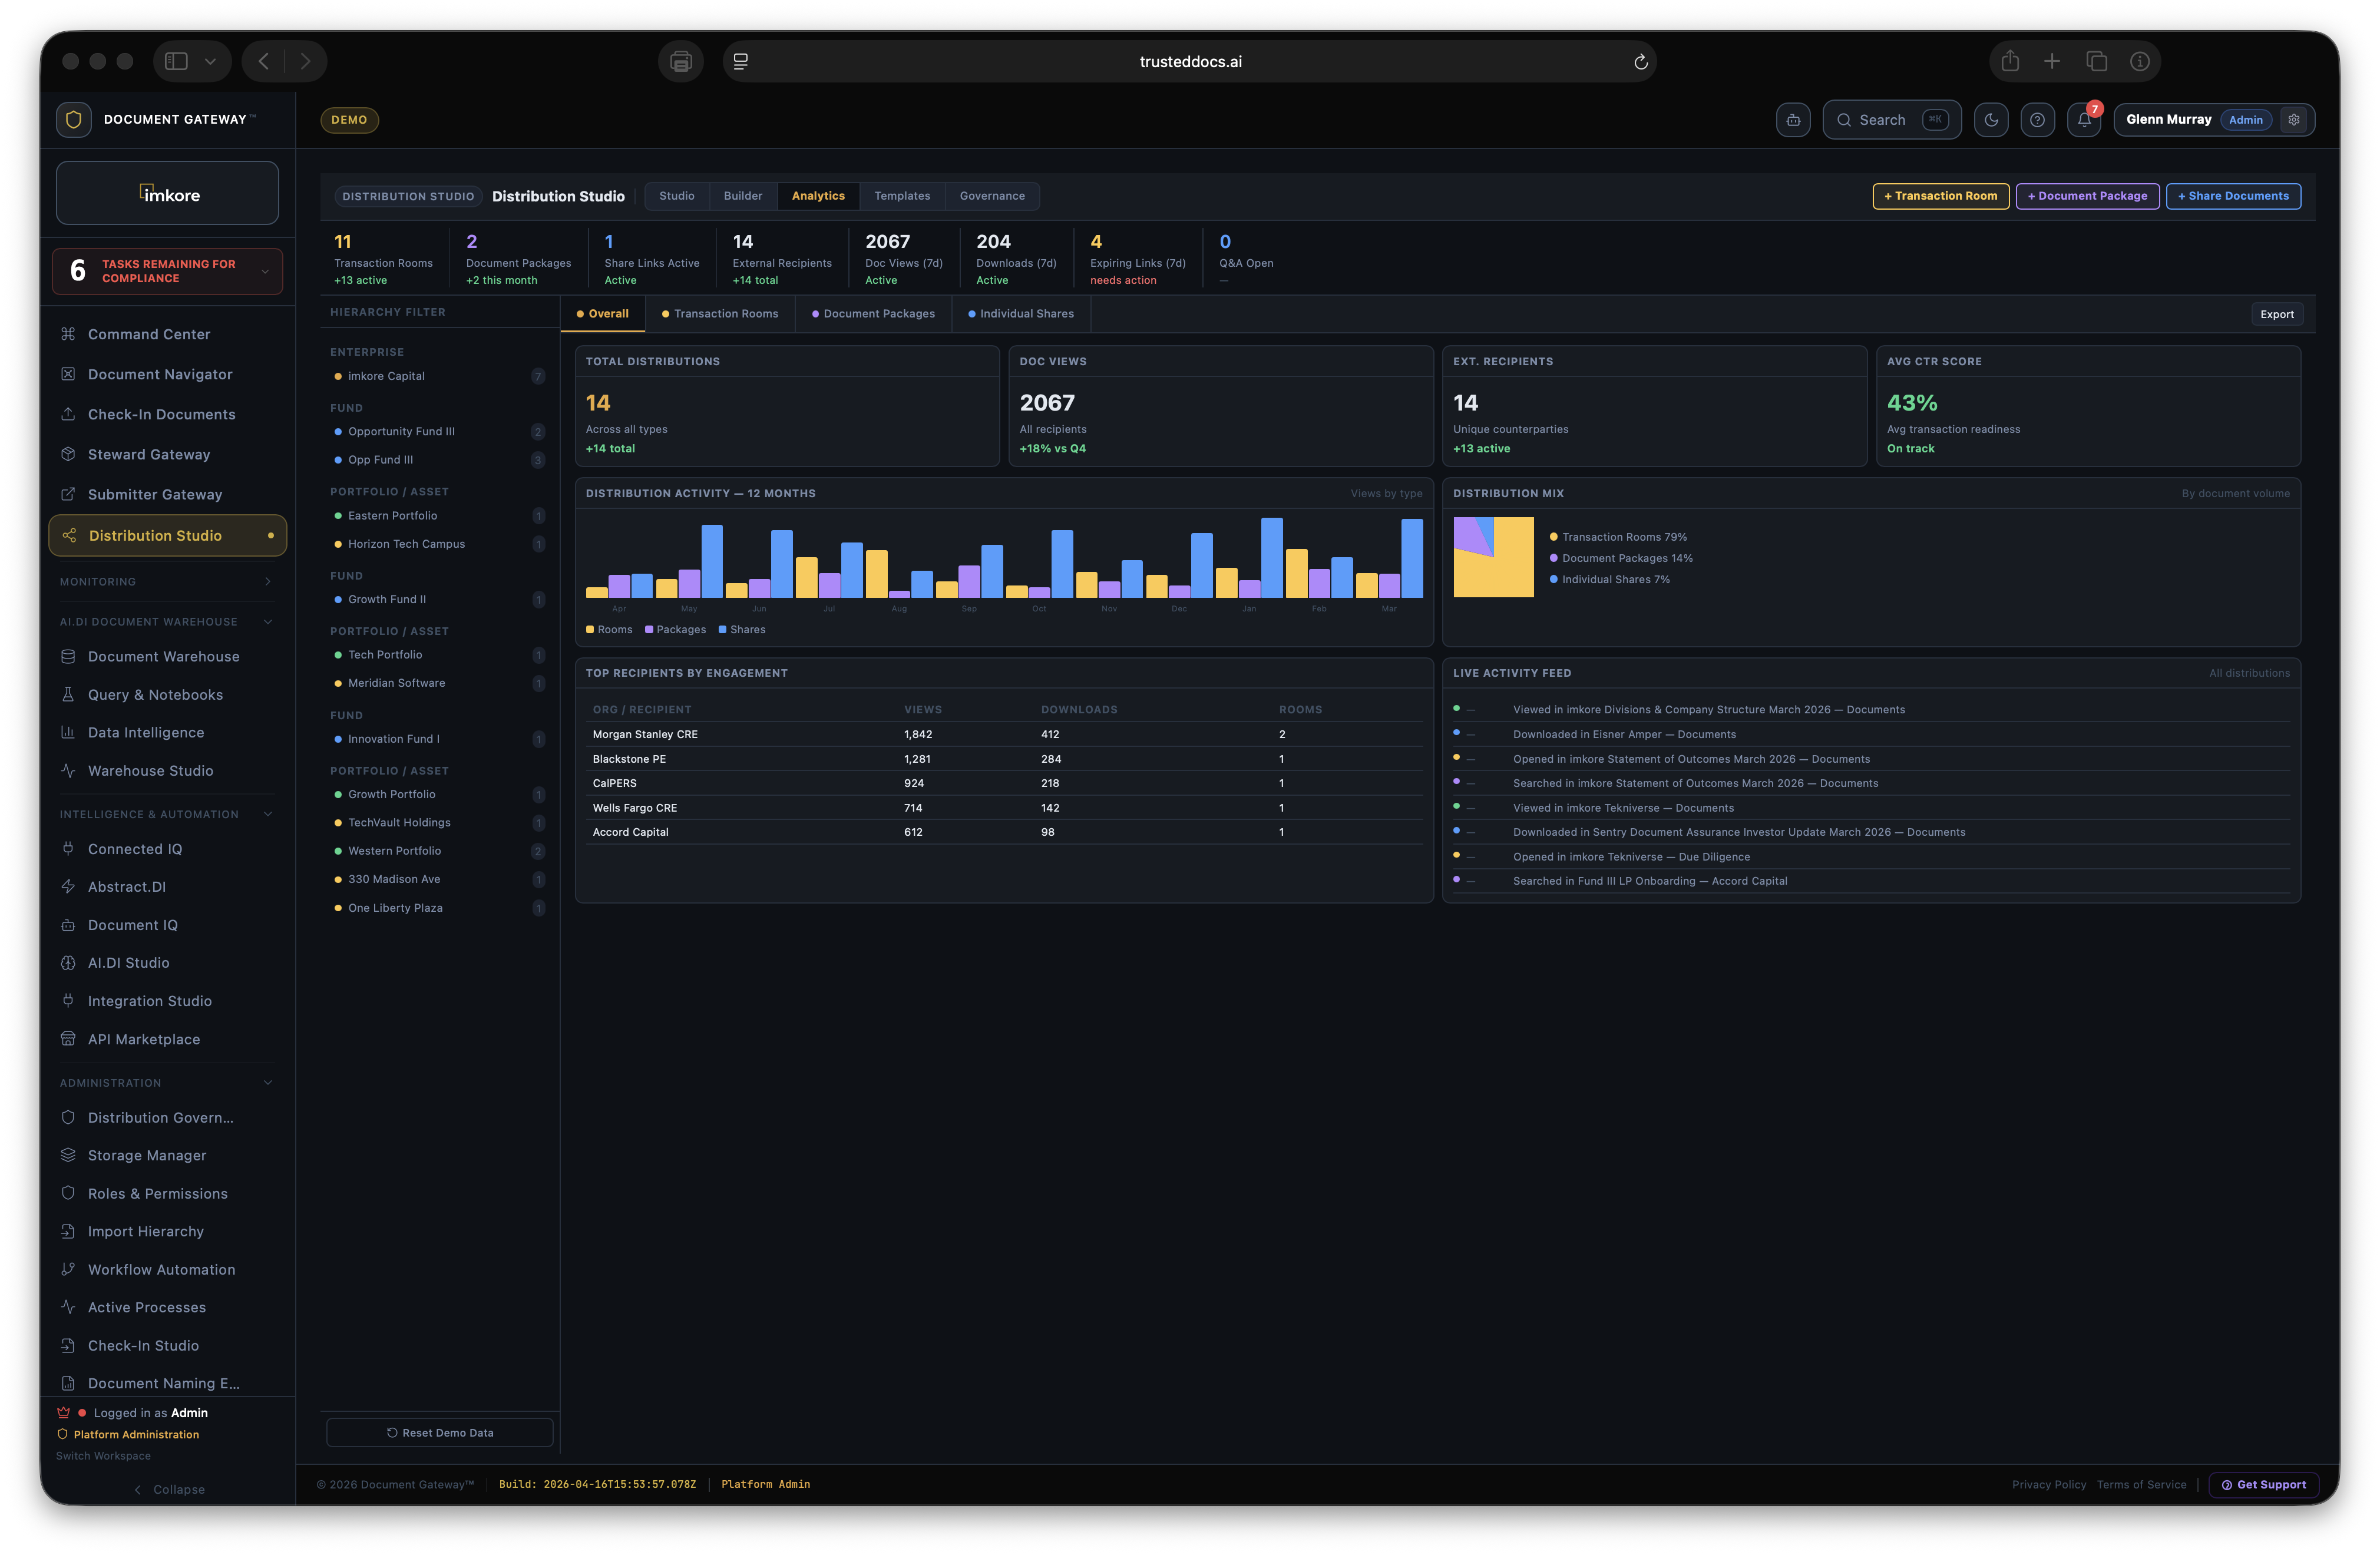Open Privacy Policy link
Viewport: 2380px width, 1555px height.
(x=2049, y=1485)
